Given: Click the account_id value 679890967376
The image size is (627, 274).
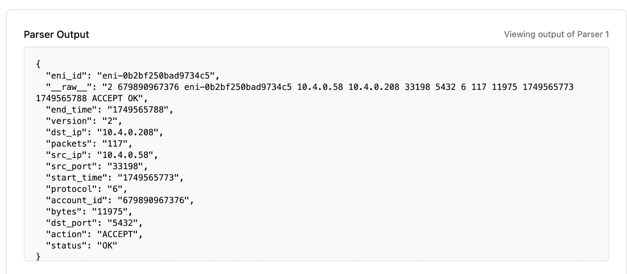Looking at the screenshot, I should point(154,200).
